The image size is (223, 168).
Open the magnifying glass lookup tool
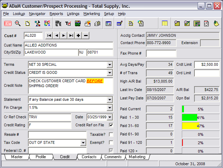pyautogui.click(x=17, y=23)
